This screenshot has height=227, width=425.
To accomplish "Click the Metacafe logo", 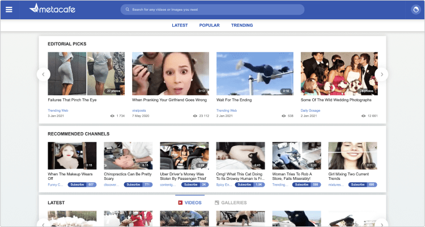I will pos(52,9).
